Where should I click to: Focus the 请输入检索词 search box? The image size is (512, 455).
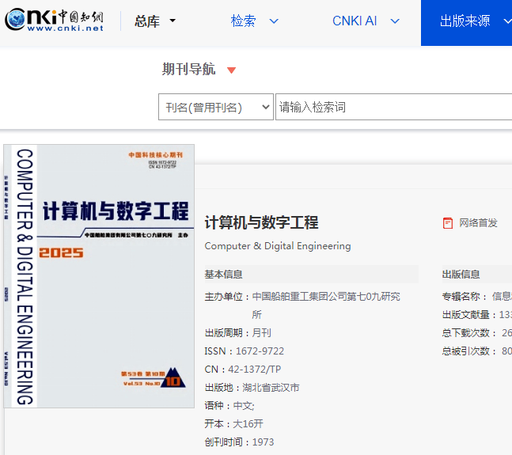pyautogui.click(x=393, y=108)
